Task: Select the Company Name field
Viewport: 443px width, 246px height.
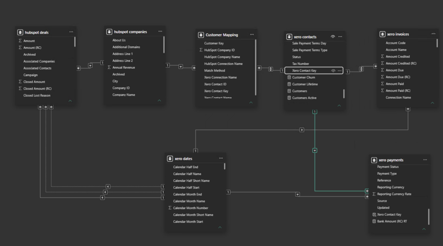Action: click(124, 95)
